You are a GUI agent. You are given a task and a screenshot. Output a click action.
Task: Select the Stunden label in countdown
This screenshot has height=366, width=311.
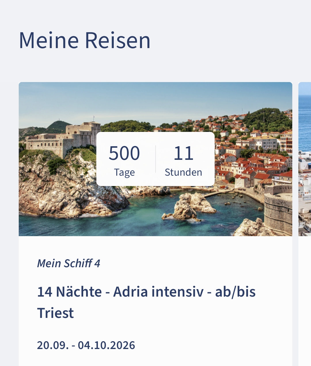click(183, 172)
